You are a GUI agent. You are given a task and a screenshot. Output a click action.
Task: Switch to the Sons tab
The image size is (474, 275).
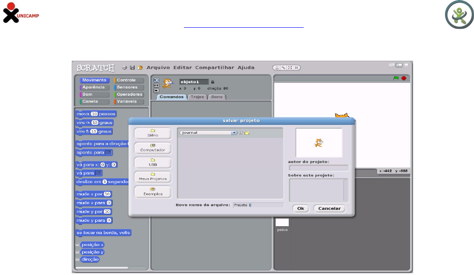click(217, 97)
